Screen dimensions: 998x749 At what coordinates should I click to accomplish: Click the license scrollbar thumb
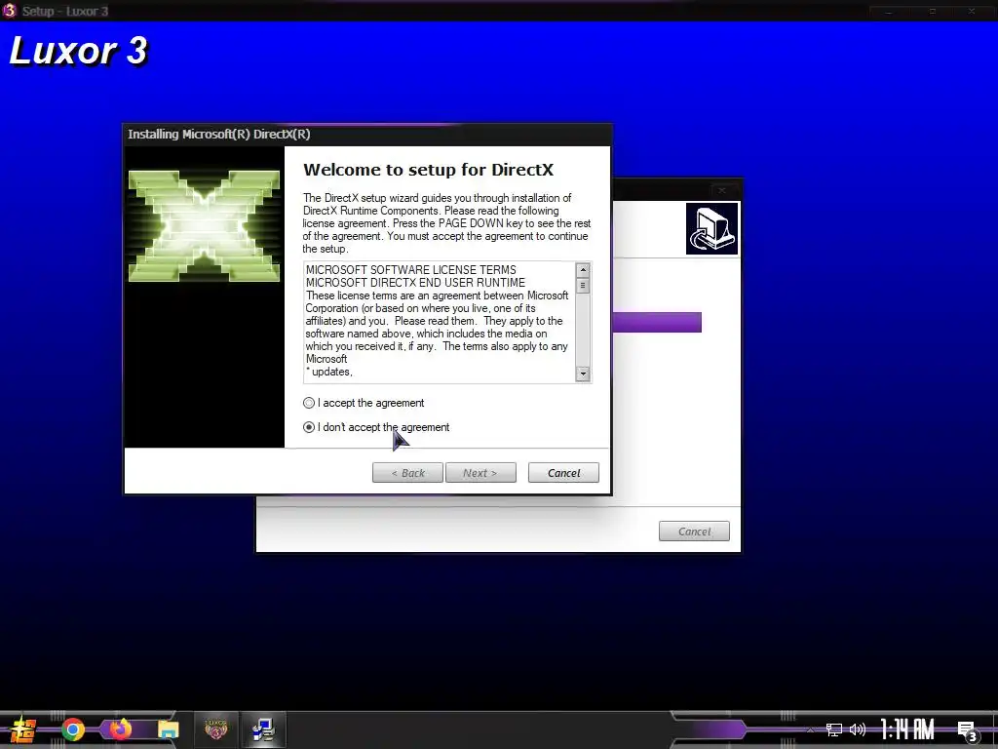click(x=583, y=286)
